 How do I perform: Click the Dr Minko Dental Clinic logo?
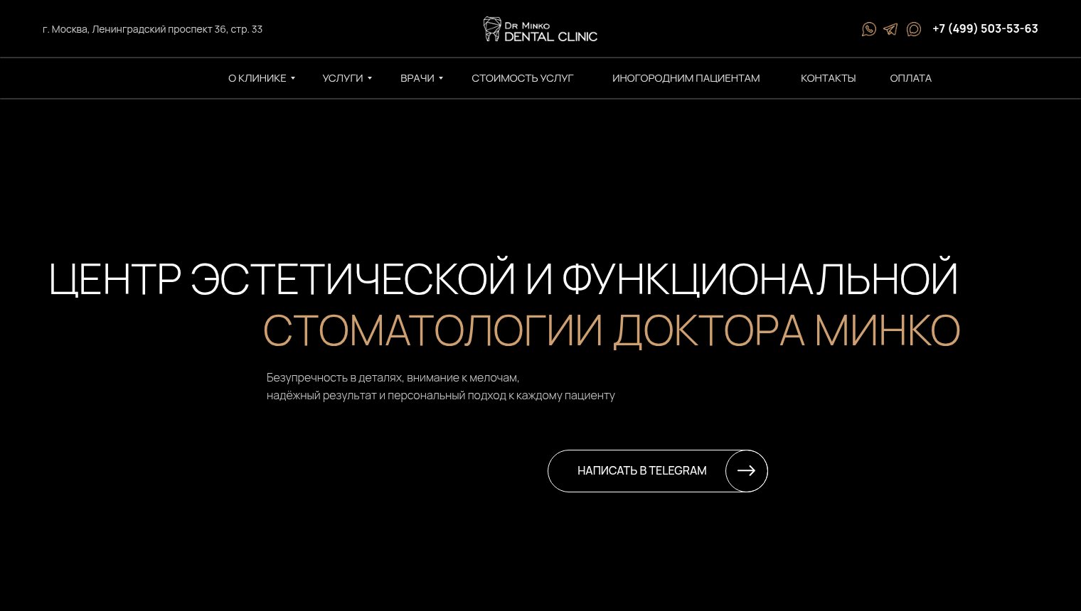tap(540, 29)
